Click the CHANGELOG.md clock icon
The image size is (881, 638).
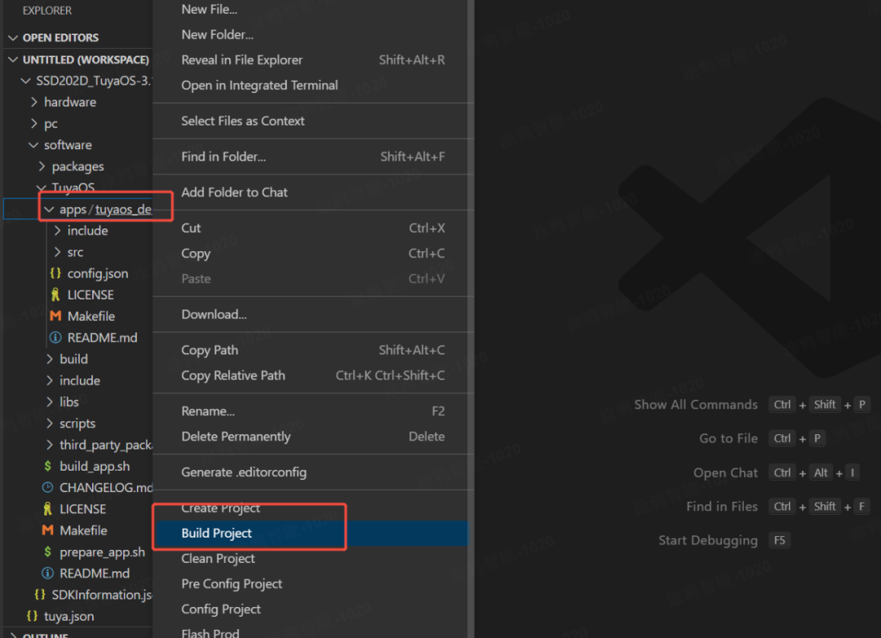tap(48, 487)
